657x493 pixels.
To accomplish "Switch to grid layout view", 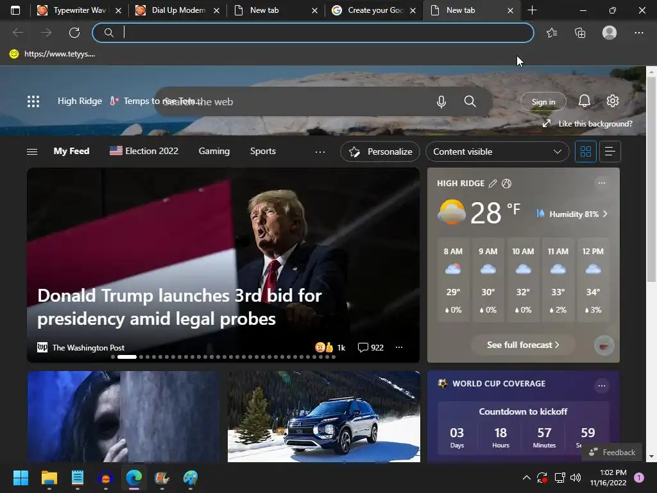I will click(585, 151).
